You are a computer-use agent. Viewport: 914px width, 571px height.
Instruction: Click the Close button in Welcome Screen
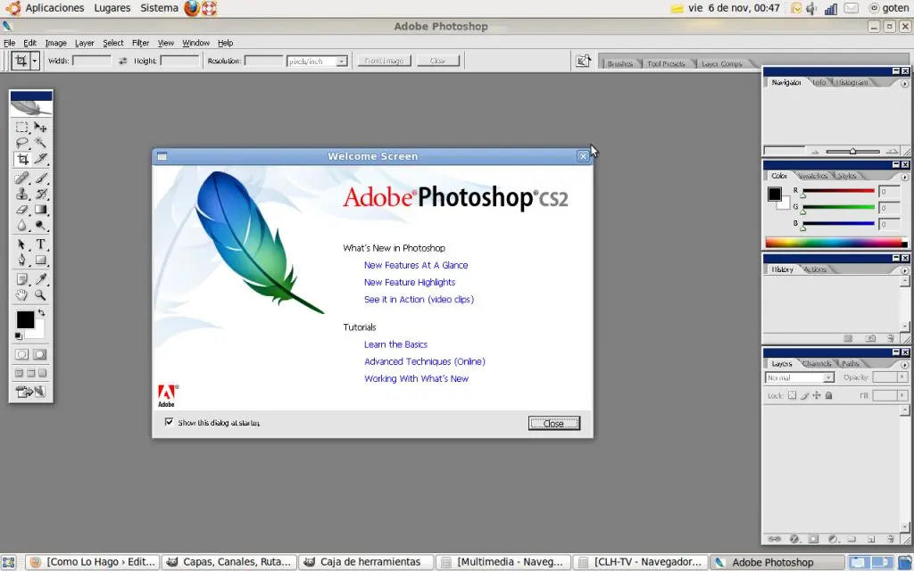(x=553, y=423)
